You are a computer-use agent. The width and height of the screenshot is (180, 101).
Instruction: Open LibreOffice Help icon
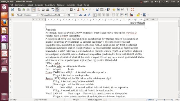[132, 10]
